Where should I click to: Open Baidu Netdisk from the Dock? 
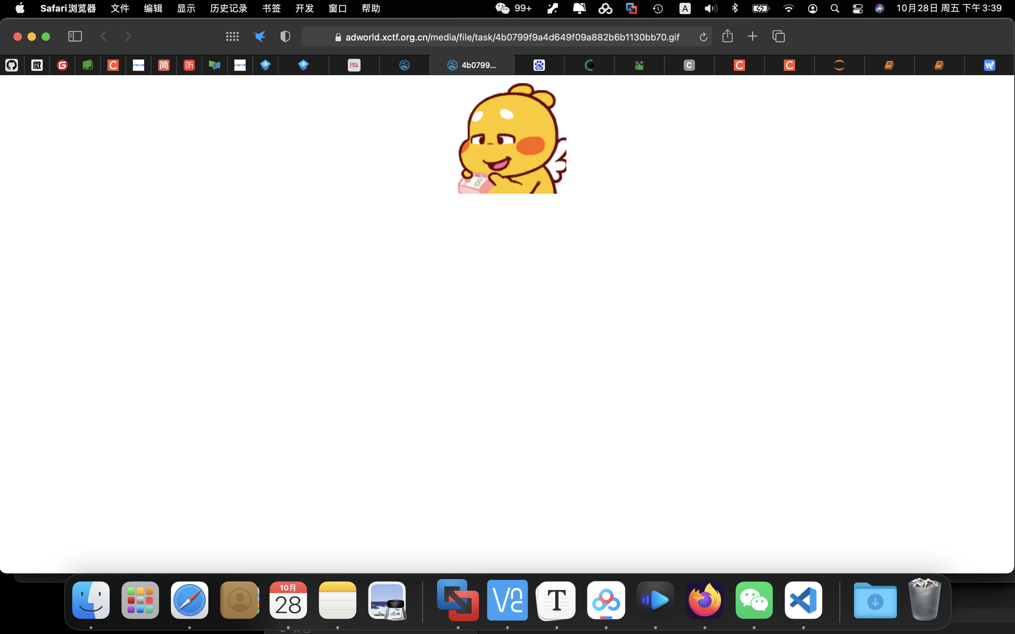(x=606, y=600)
